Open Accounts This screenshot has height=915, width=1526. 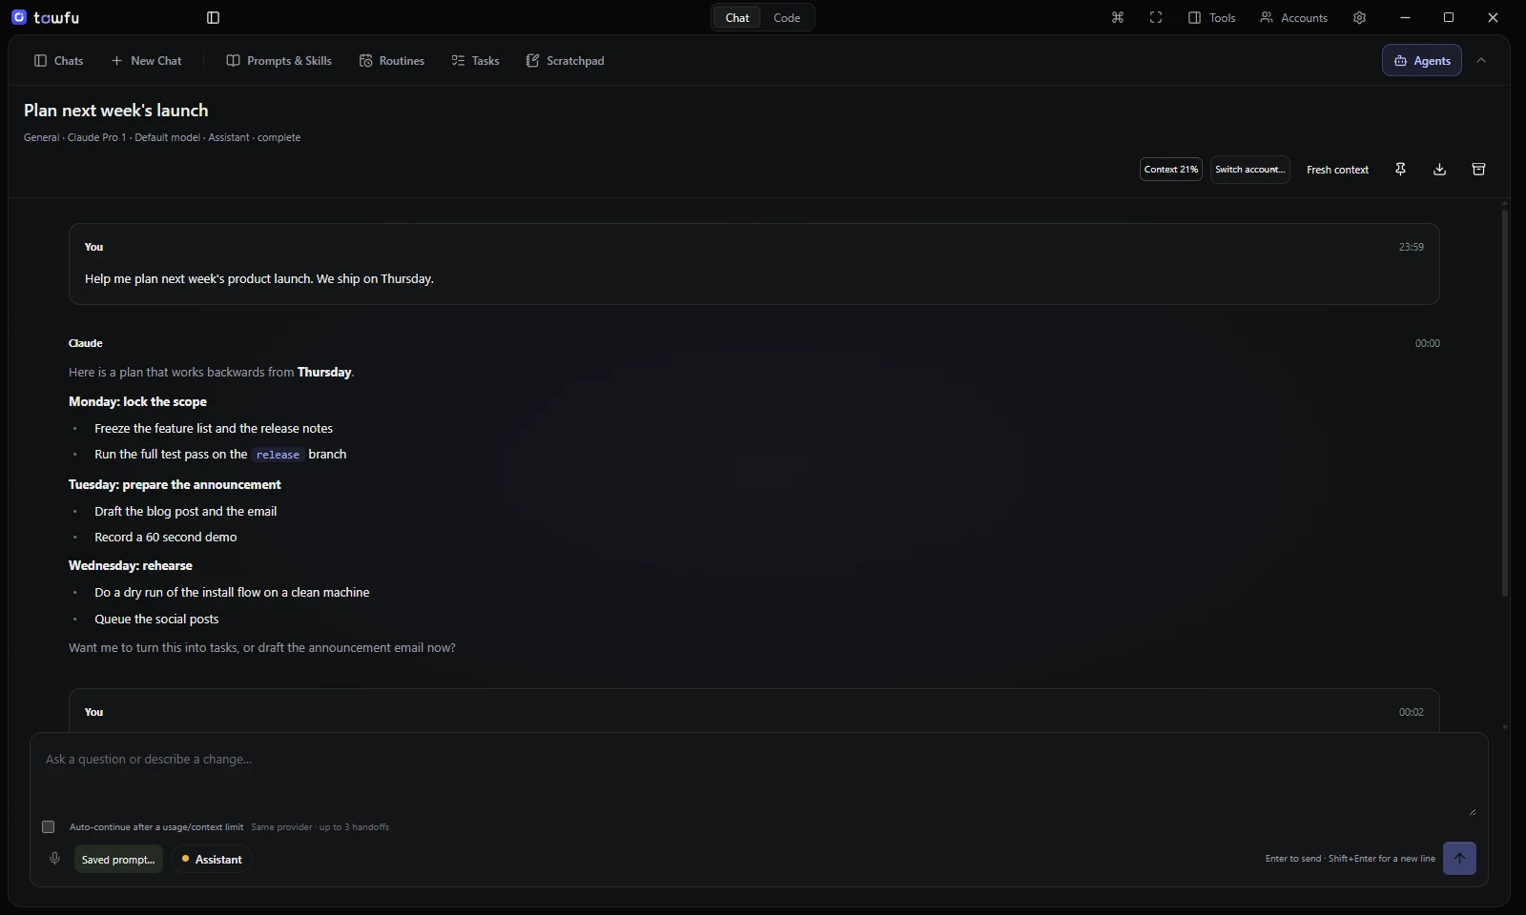[x=1294, y=17]
